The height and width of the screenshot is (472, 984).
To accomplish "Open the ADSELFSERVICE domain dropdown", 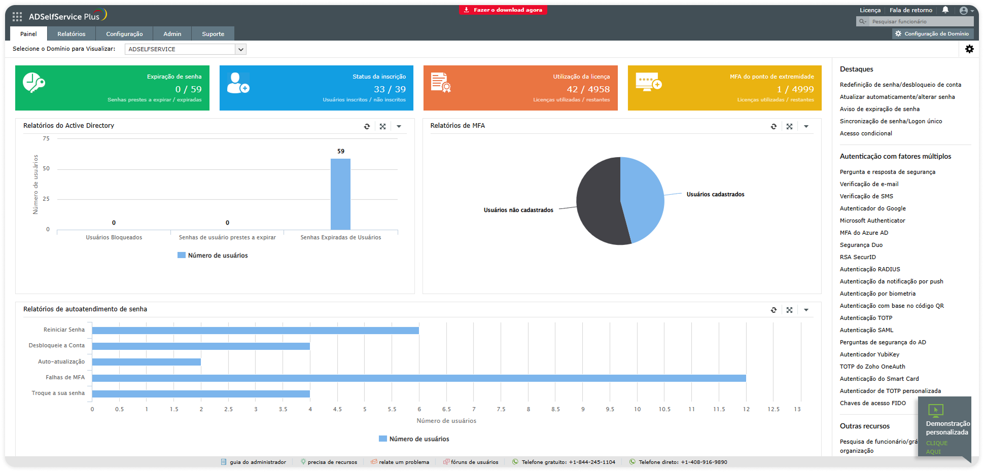I will click(185, 49).
